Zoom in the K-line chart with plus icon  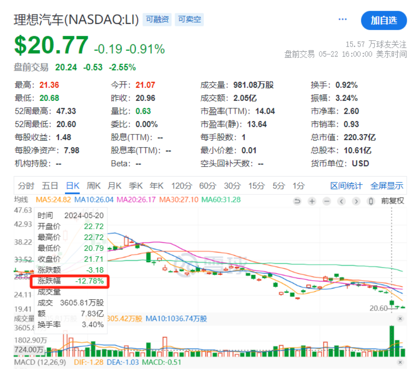tap(312, 201)
